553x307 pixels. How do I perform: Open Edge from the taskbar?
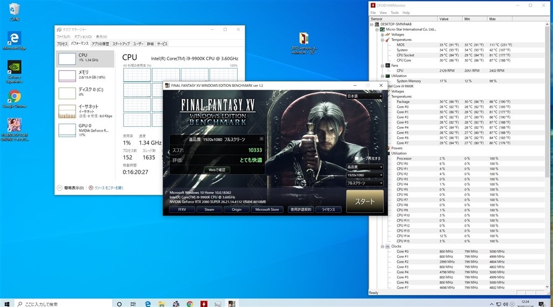[x=148, y=304]
